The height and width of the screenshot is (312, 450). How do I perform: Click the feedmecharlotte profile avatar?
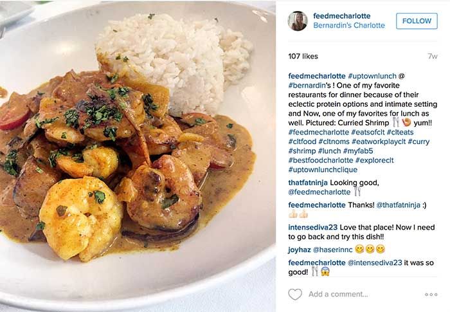click(x=298, y=21)
